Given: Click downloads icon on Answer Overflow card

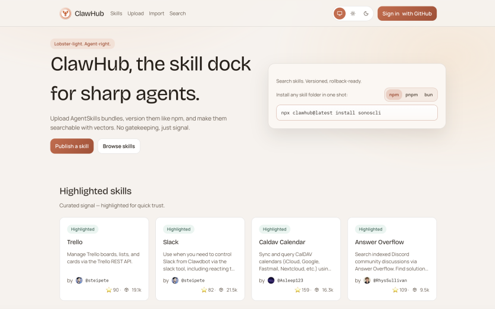Looking at the screenshot, I should click(x=415, y=290).
